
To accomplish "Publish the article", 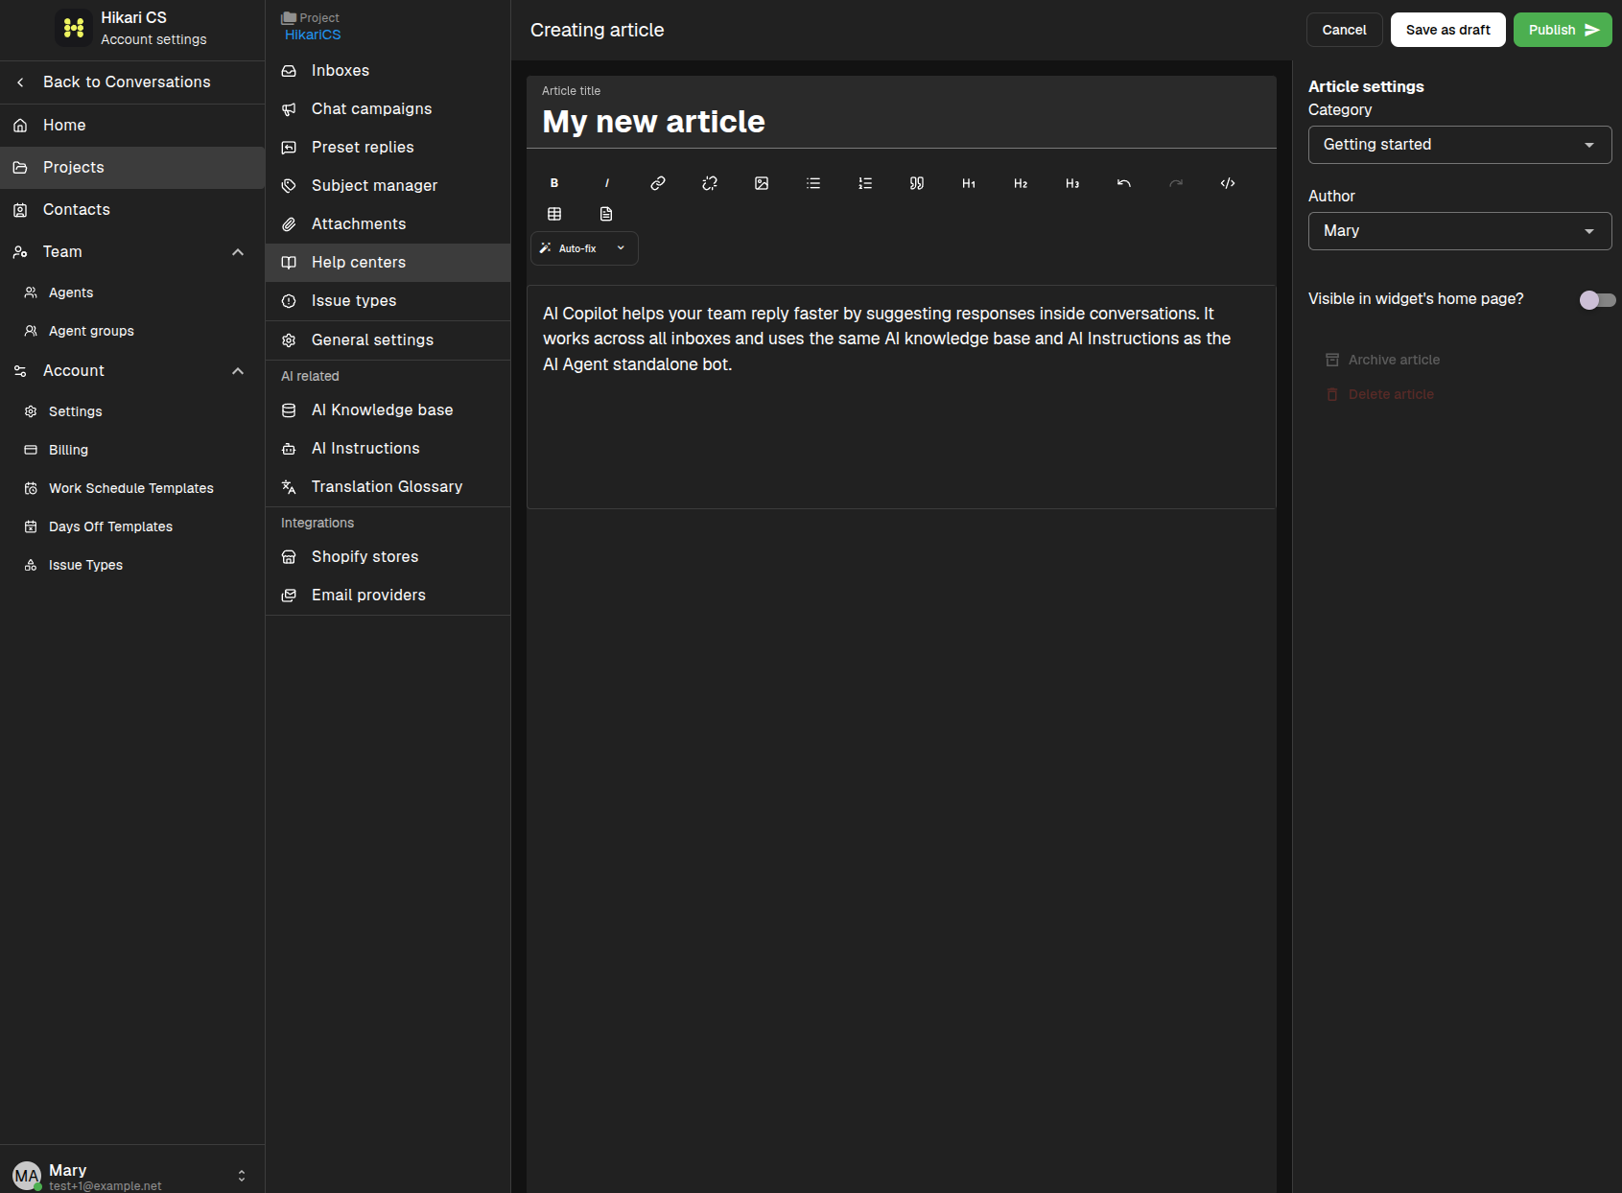I will pyautogui.click(x=1563, y=30).
